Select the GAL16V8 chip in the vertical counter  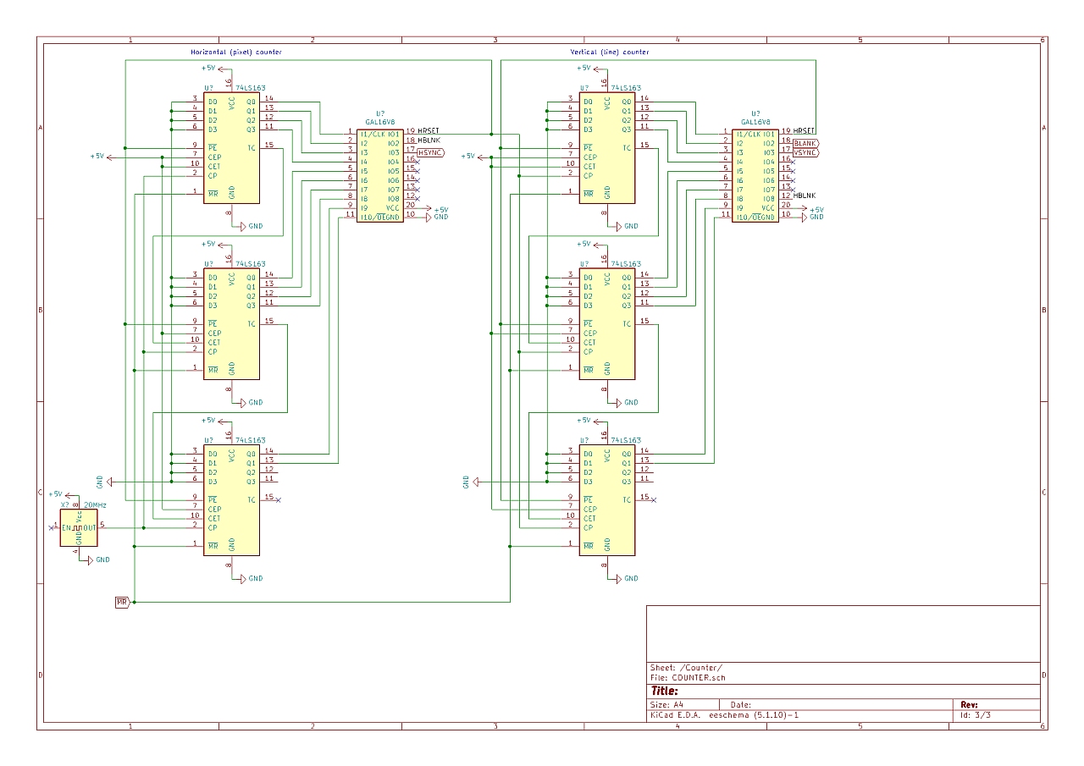point(755,175)
